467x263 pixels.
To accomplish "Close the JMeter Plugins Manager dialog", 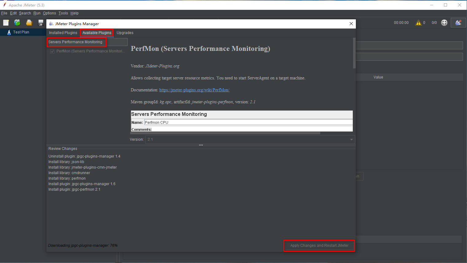I will click(351, 24).
